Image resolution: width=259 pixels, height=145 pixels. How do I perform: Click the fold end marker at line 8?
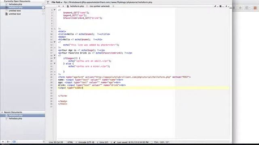55,29
